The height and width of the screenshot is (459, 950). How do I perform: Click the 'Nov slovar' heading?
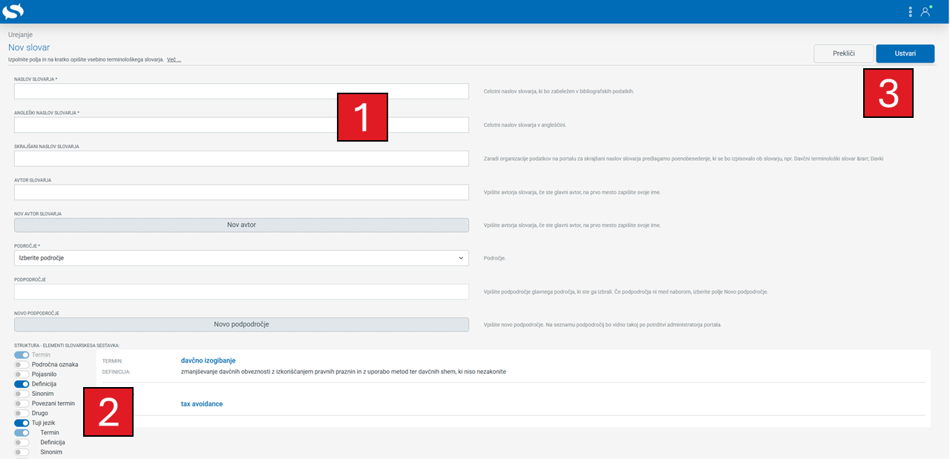point(29,47)
